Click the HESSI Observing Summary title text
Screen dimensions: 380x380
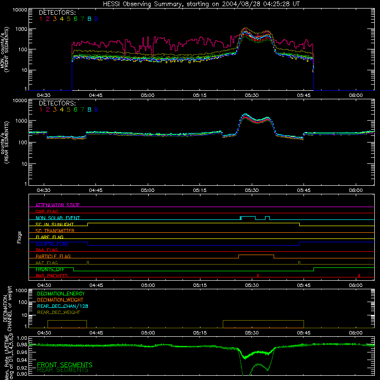point(201,4)
